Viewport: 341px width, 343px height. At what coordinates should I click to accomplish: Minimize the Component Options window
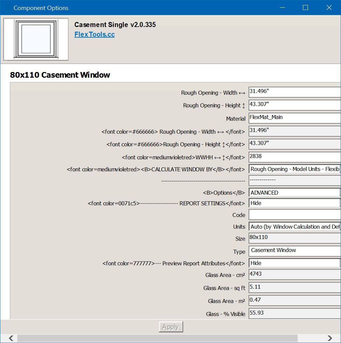click(x=282, y=8)
